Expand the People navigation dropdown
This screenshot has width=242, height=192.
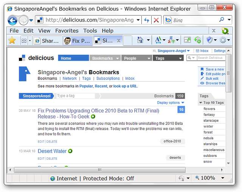click(x=149, y=59)
